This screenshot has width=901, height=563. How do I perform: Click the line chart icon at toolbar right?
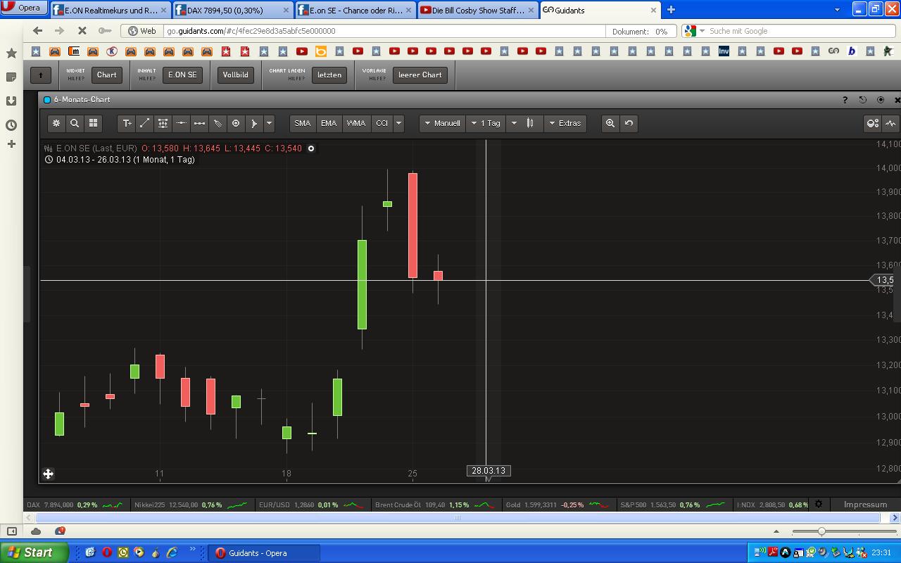tap(891, 123)
